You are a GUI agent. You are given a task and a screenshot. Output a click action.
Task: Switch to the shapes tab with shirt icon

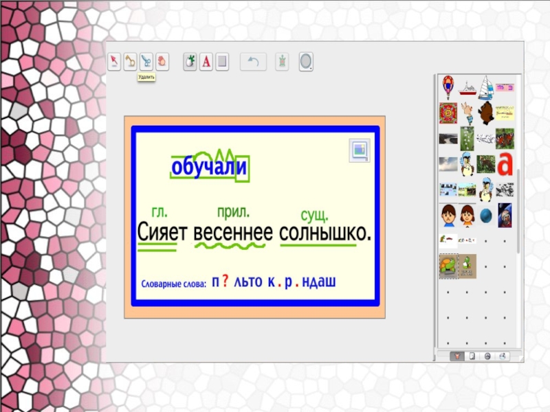(457, 356)
